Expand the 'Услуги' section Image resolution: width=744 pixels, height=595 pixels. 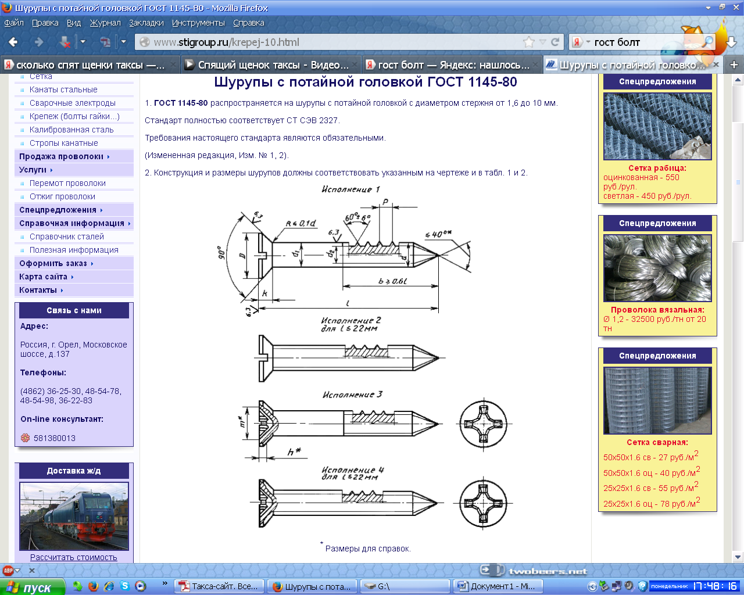pyautogui.click(x=74, y=170)
